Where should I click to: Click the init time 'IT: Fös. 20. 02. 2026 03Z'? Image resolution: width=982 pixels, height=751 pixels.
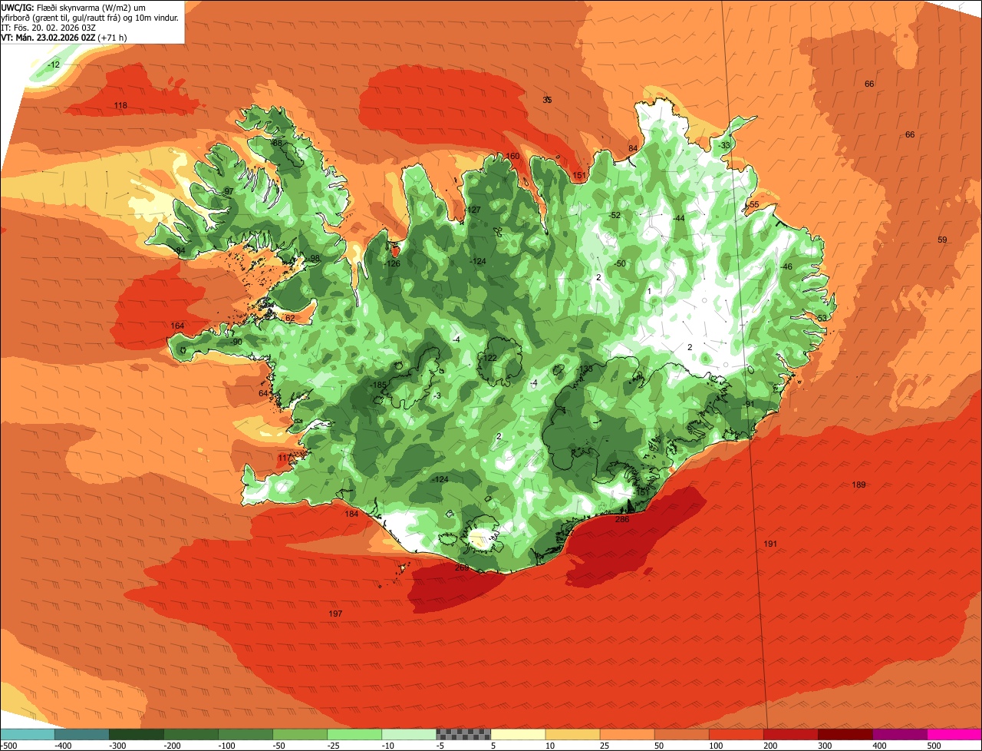coord(48,28)
